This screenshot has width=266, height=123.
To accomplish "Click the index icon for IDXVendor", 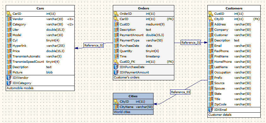I will point(9,78).
